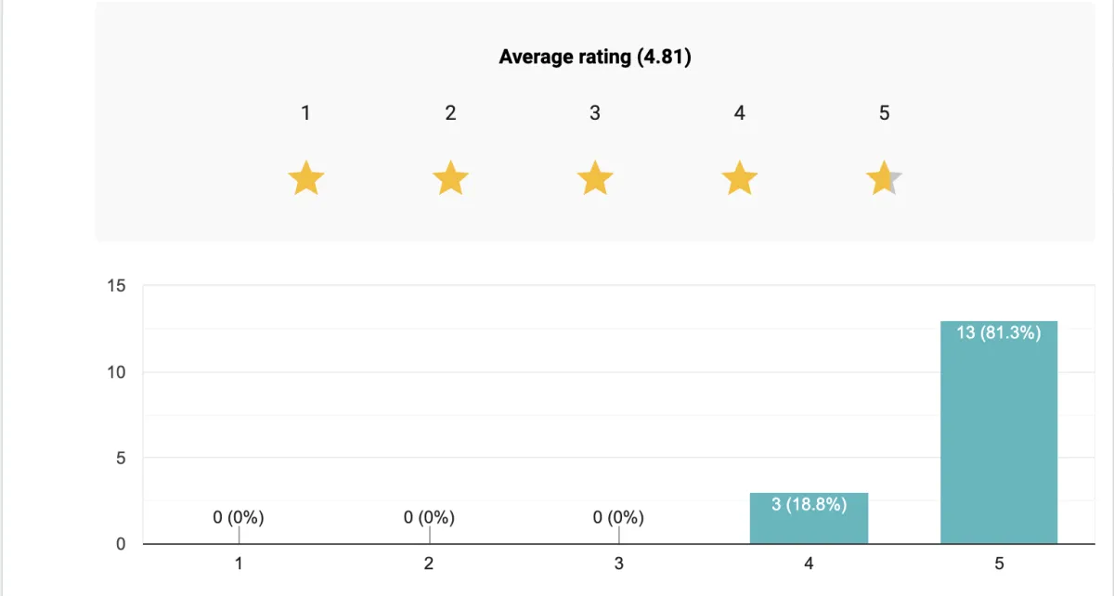1114x596 pixels.
Task: Click the third gold star icon
Action: pyautogui.click(x=595, y=177)
